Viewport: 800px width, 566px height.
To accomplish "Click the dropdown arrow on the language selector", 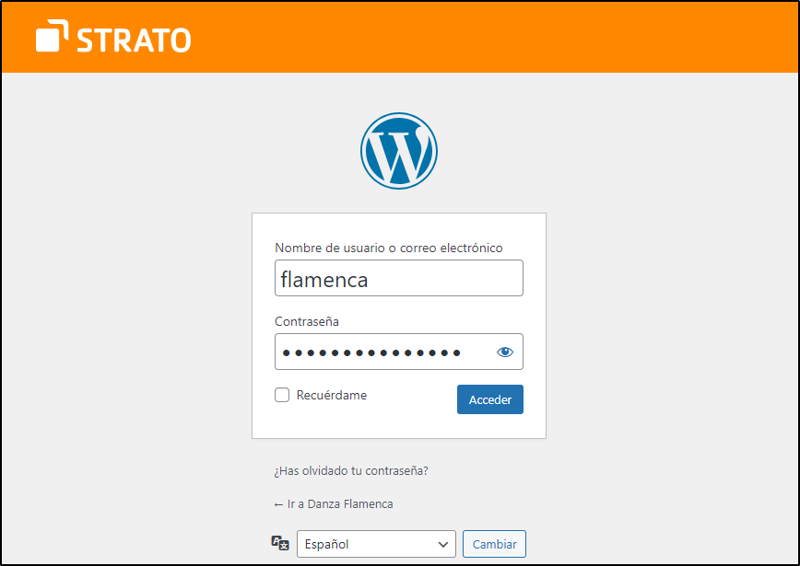I will 444,543.
